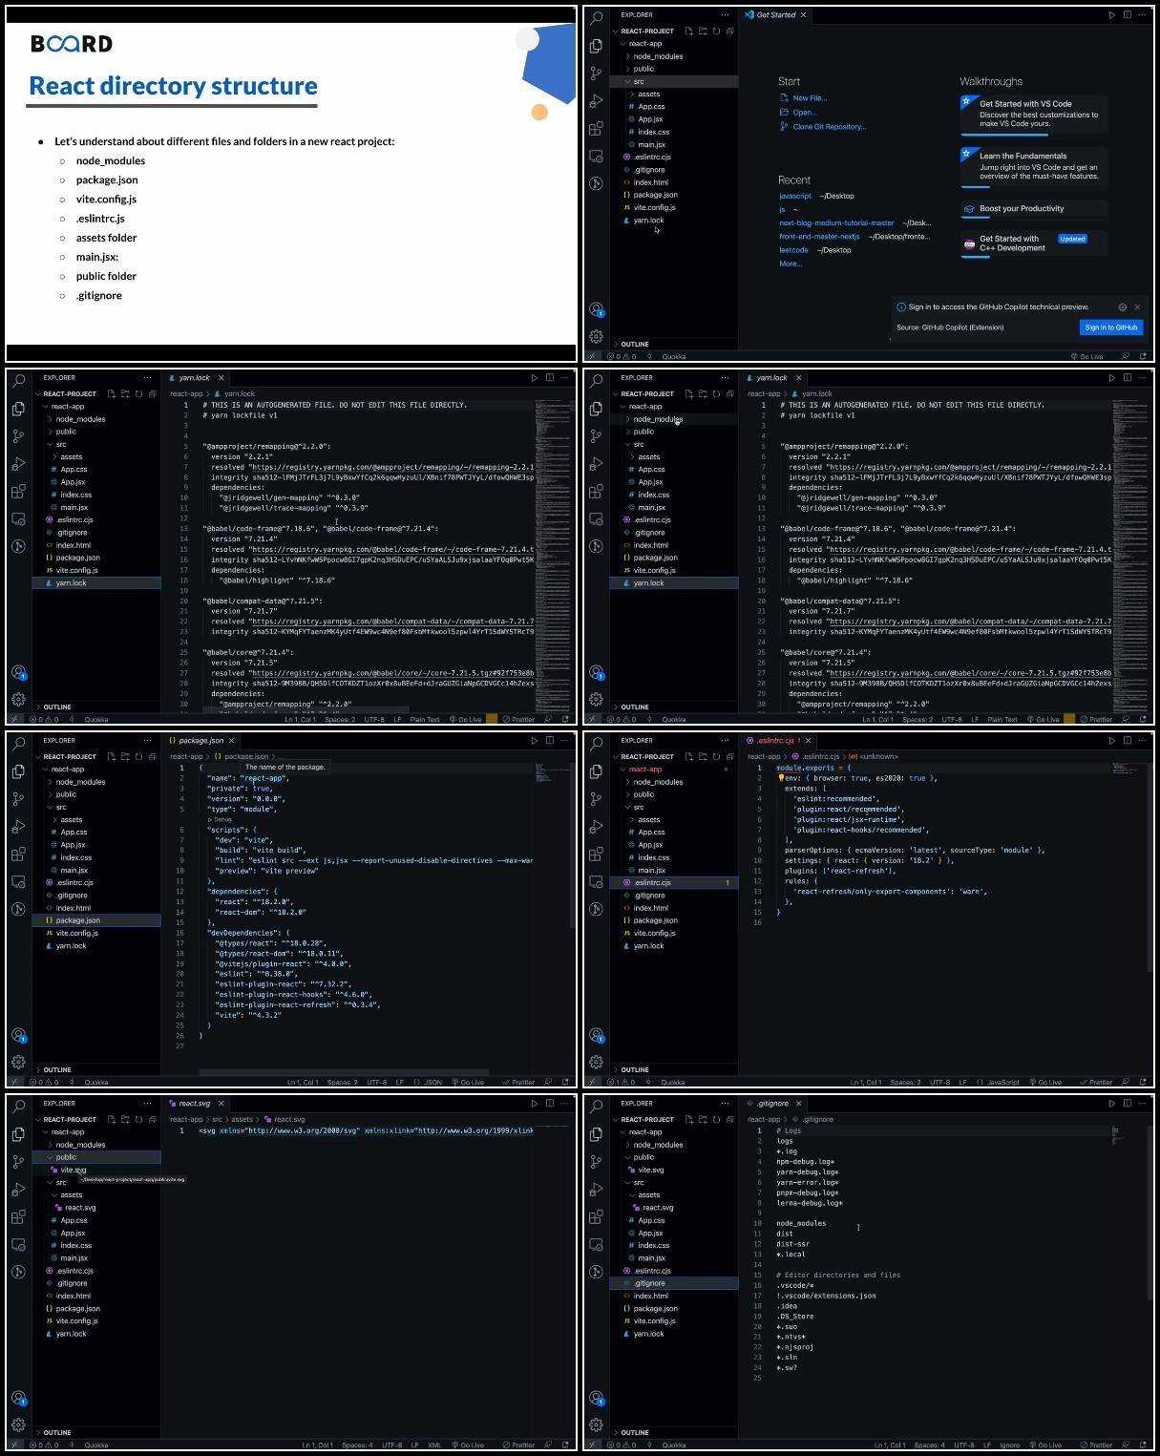Viewport: 1160px width, 1456px height.
Task: Open the recent leetcode folder
Action: tap(793, 250)
